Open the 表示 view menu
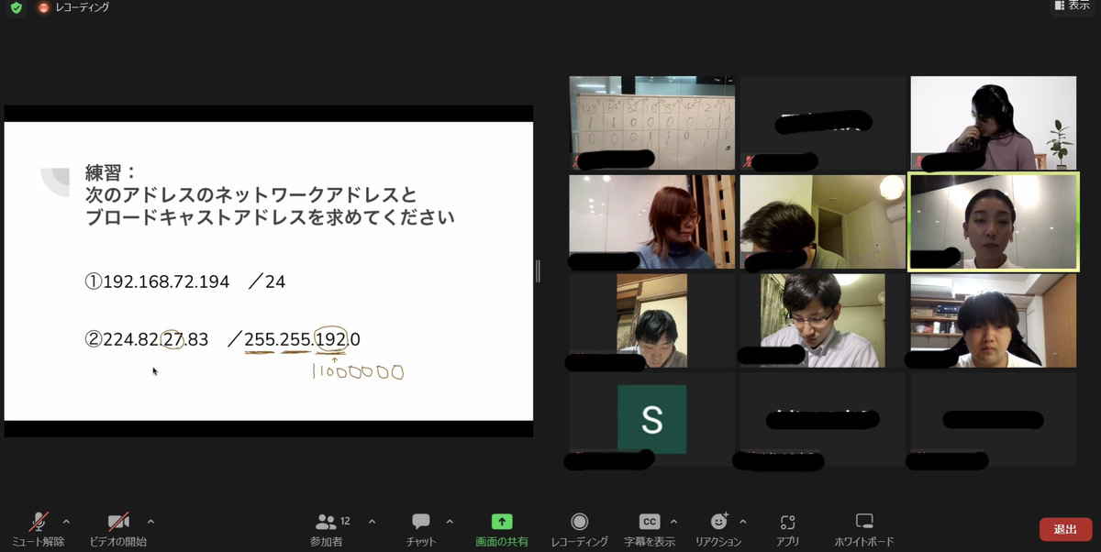Screen dimensions: 1101x552 pos(1072,6)
